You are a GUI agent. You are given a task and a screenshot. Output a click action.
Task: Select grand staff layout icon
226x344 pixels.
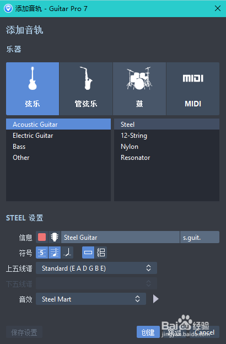click(101, 252)
